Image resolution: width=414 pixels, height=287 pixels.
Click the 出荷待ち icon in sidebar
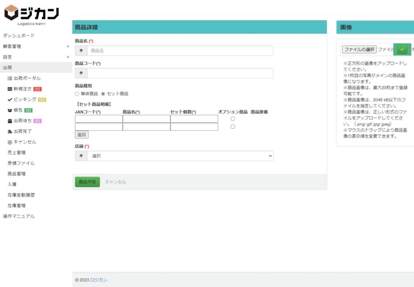click(10, 121)
